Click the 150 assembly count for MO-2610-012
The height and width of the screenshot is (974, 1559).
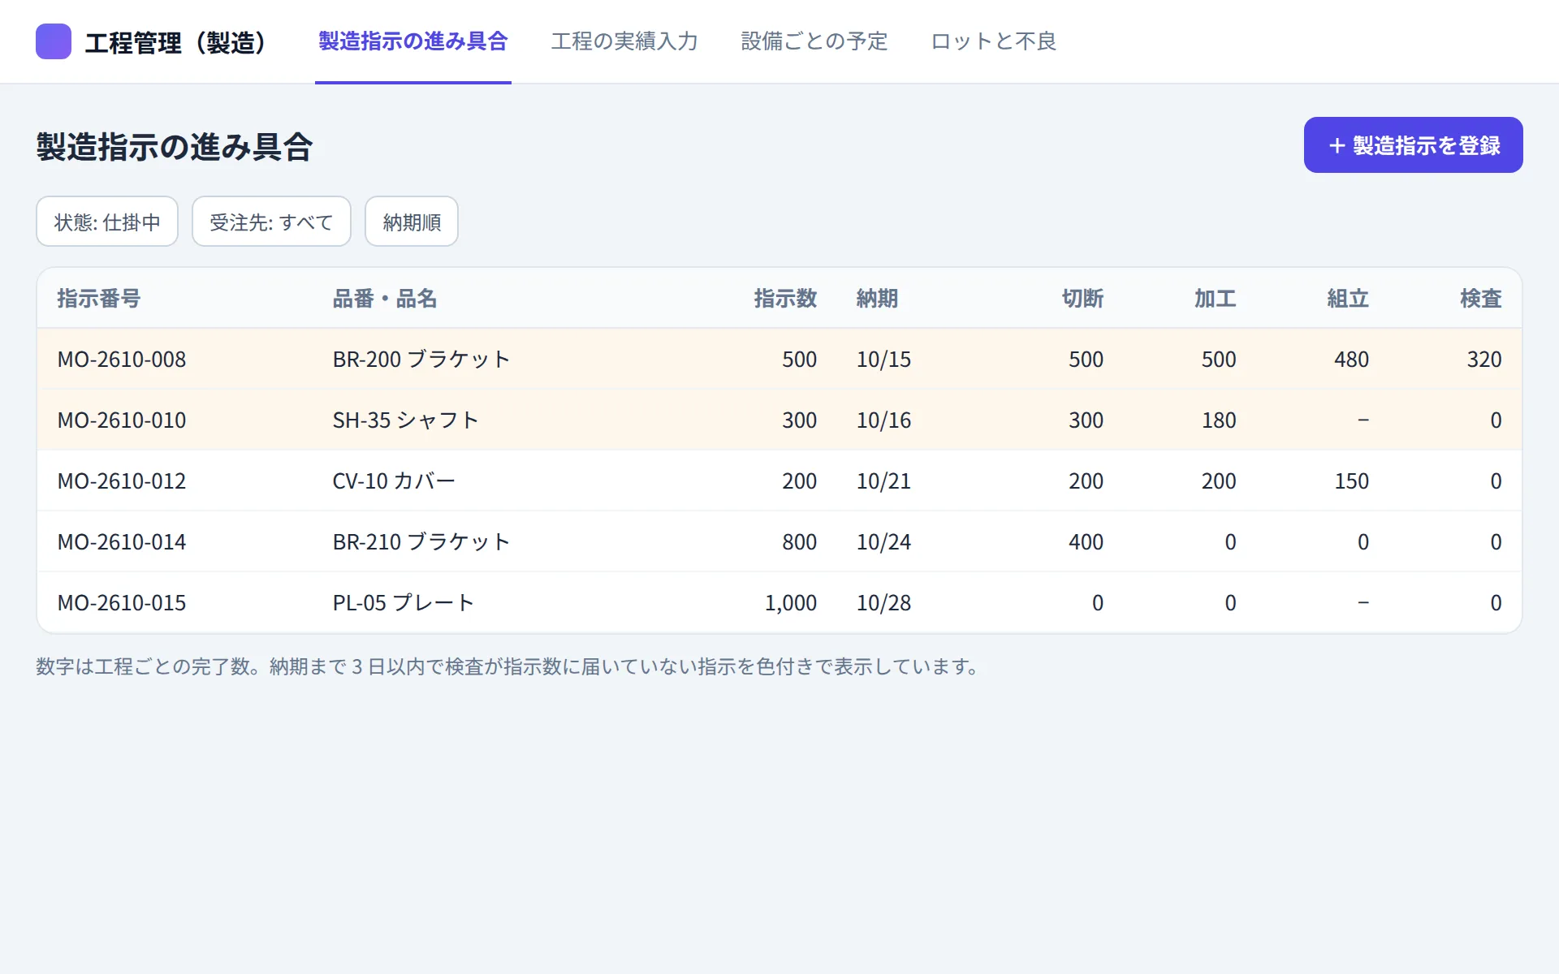pos(1352,481)
